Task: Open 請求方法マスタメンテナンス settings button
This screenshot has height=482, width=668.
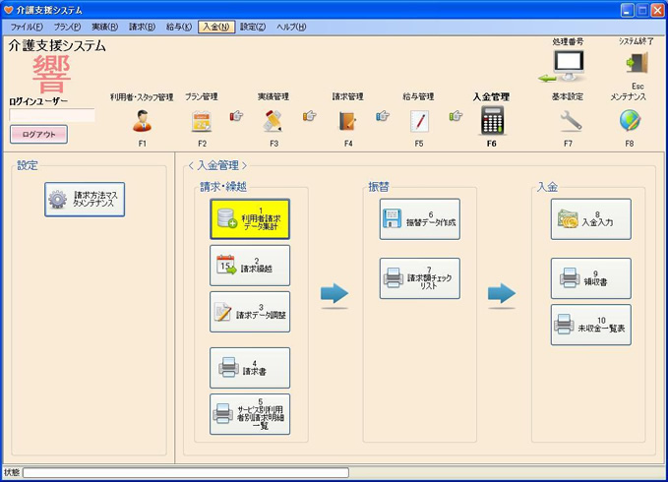Action: tap(85, 199)
